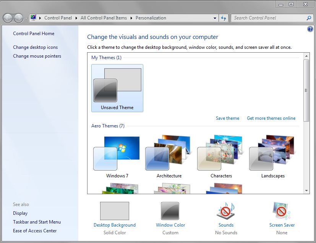This screenshot has height=243, width=316.
Task: Select All Control Panel Items breadcrumb
Action: click(104, 18)
